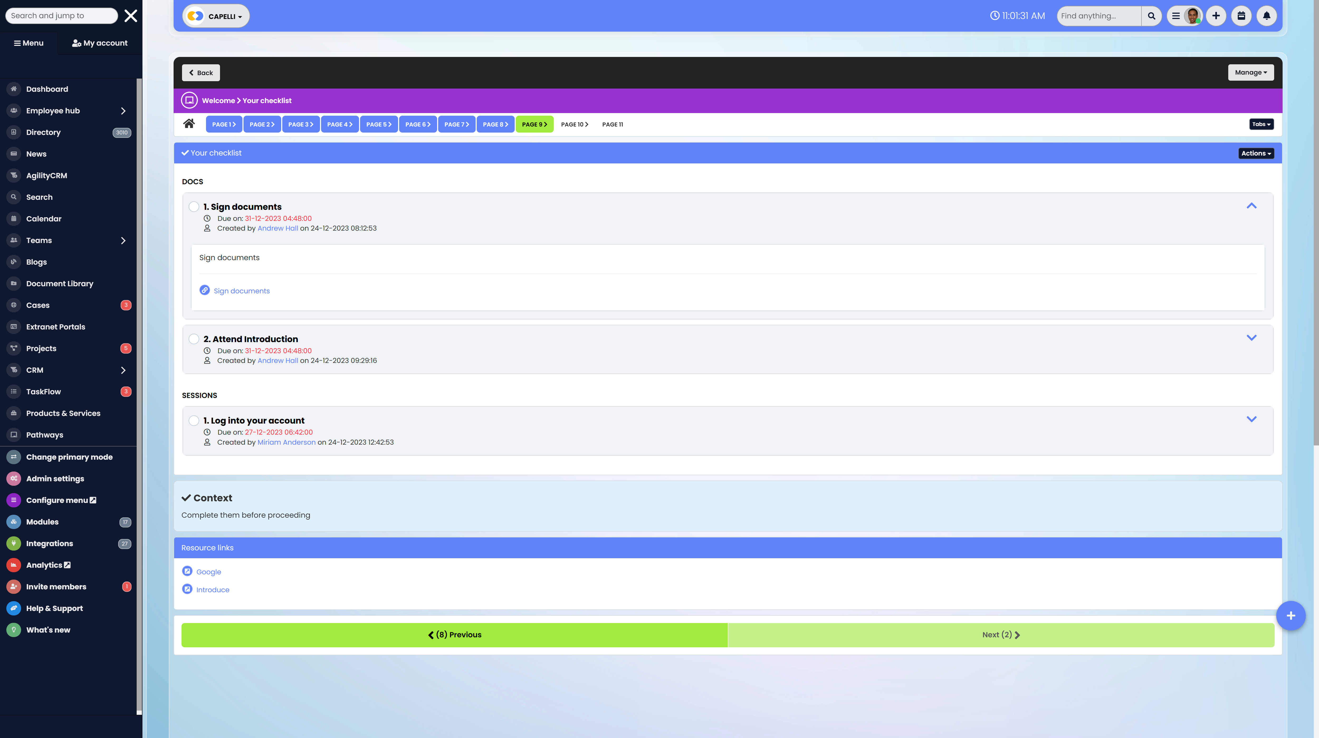Open the TaskFlow sidebar icon

[x=14, y=392]
